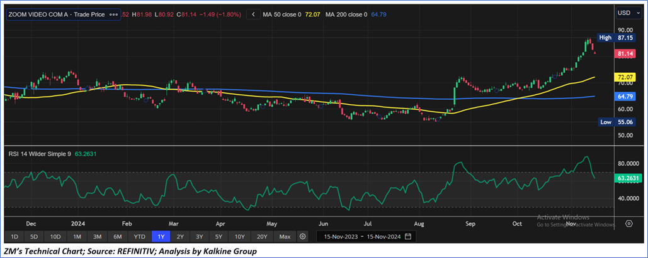Select the 1M range button
This screenshot has height=258, width=648.
coord(77,237)
